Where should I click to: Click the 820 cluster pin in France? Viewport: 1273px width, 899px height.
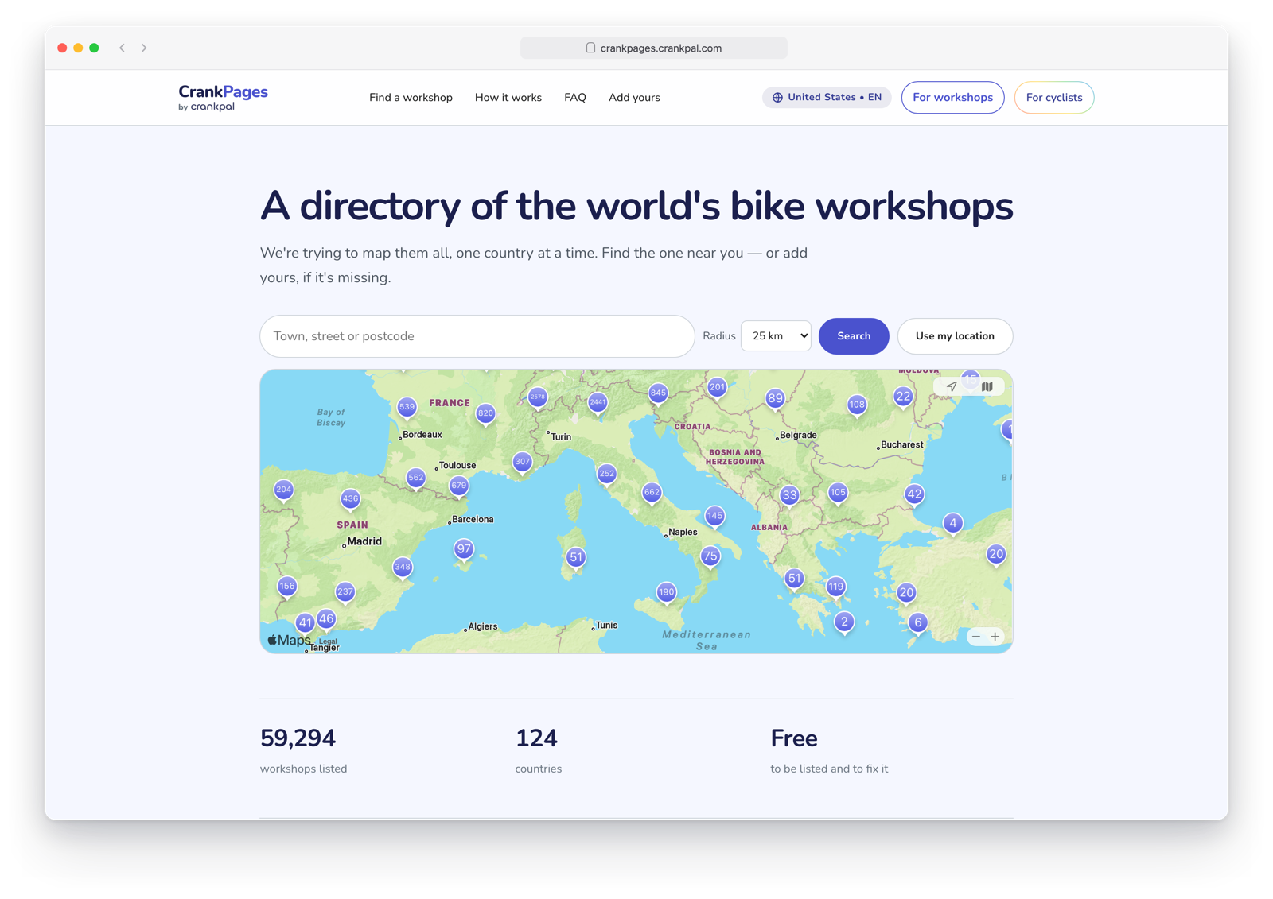tap(485, 413)
